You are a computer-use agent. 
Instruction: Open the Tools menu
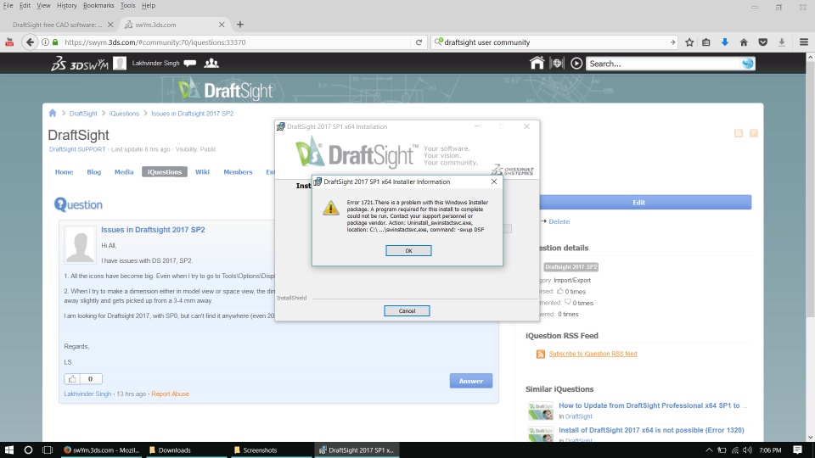[x=127, y=5]
